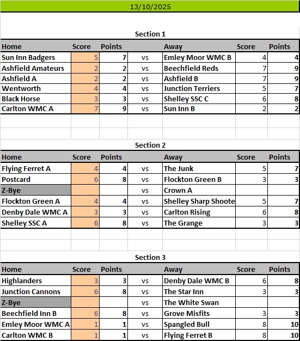Click the Away column header in Section 1

coord(173,46)
